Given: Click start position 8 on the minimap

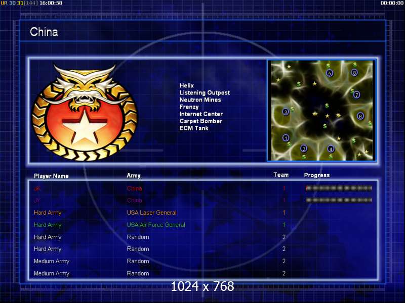Looking at the screenshot, I should coord(354,73).
